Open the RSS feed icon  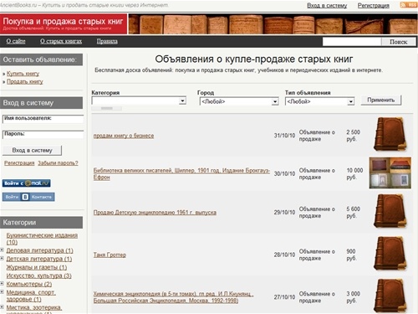(409, 5)
